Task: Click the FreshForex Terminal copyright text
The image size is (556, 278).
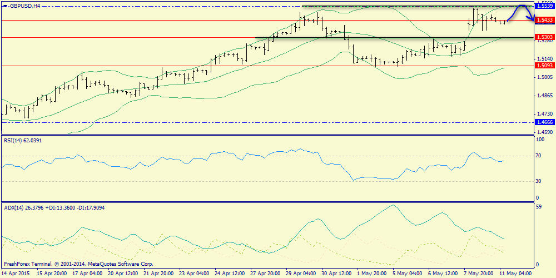Action: tap(78, 264)
